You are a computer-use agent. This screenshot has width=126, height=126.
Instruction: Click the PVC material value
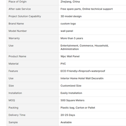point(63,64)
